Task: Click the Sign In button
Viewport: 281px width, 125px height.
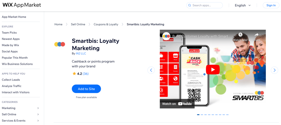Action: point(271,5)
